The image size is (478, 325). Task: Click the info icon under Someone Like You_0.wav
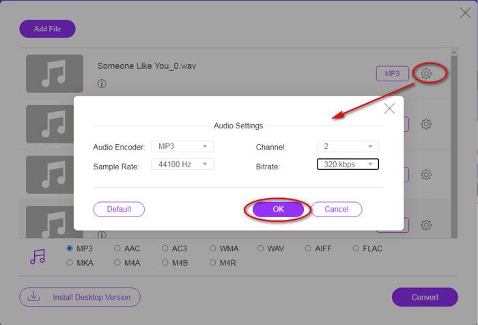coord(102,85)
